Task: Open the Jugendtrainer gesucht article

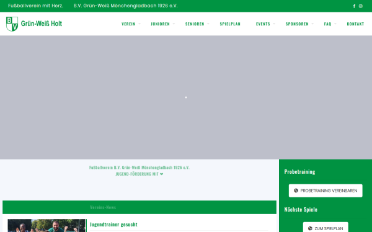Action: click(113, 225)
